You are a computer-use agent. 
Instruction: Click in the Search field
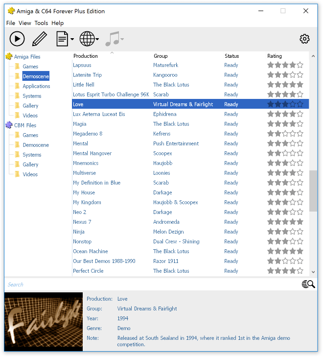point(152,285)
